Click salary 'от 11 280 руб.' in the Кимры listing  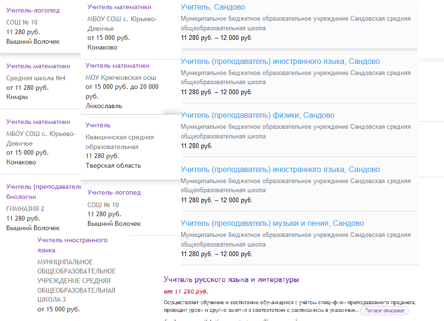[x=27, y=87]
